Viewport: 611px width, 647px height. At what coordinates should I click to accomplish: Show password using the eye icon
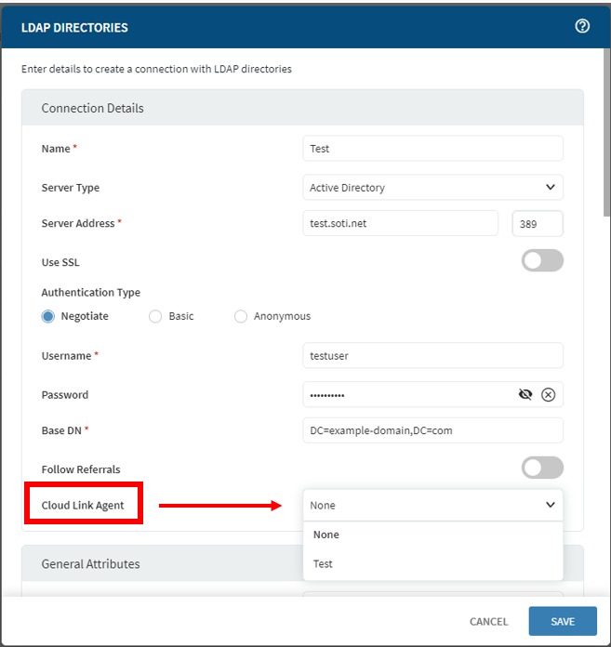pos(525,394)
